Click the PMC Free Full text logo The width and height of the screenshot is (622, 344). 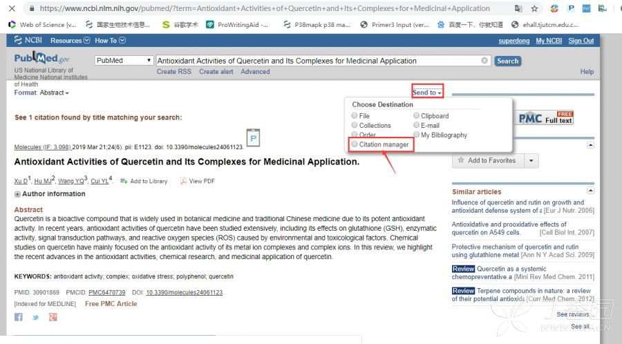545,117
